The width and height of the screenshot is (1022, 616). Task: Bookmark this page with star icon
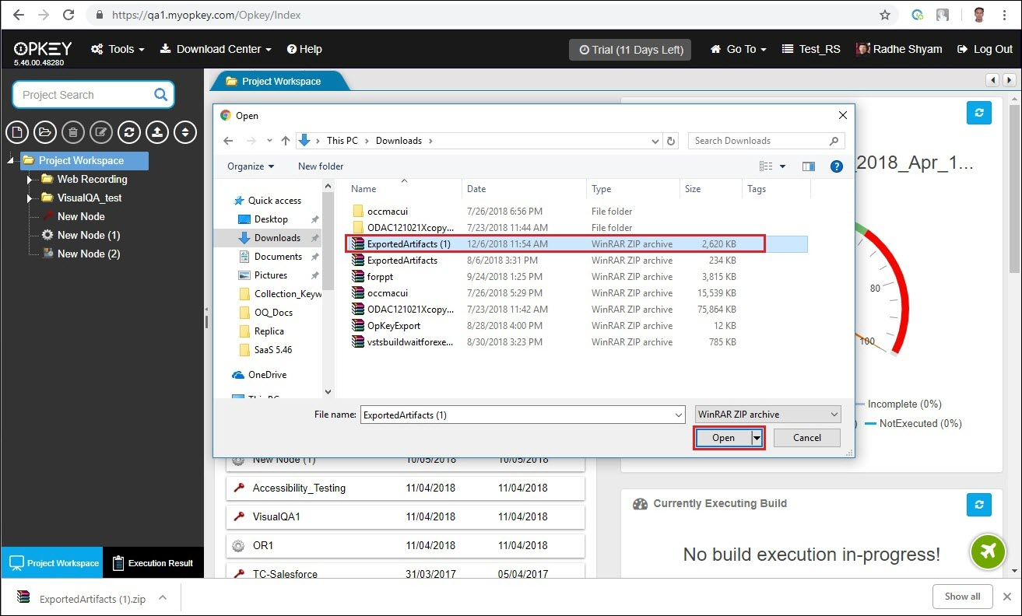[x=885, y=15]
